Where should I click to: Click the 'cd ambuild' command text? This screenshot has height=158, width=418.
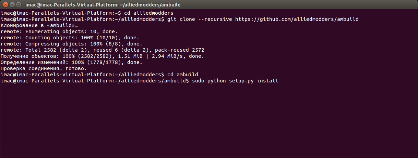click(x=183, y=75)
